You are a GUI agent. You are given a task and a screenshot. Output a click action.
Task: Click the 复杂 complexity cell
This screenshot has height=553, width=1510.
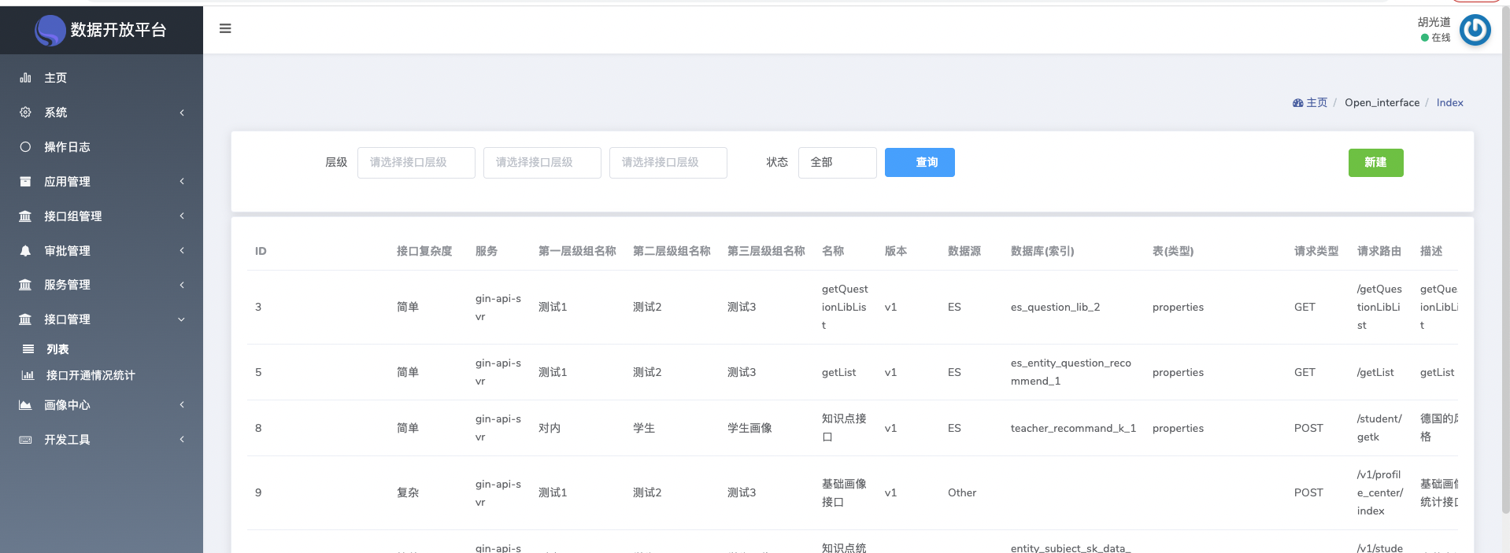[x=408, y=492]
